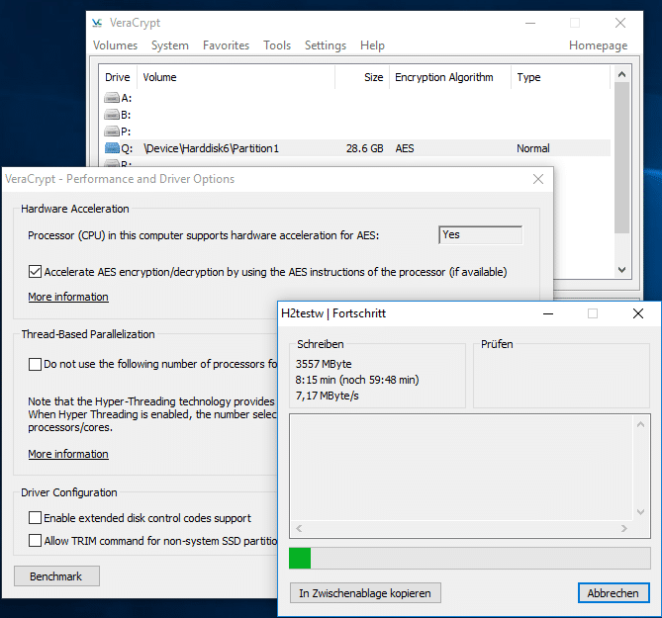
Task: Click the VeraCrypt logo icon in title bar
Action: click(x=98, y=23)
